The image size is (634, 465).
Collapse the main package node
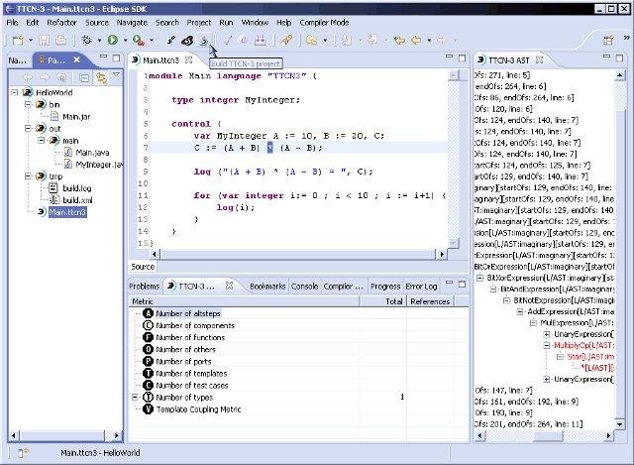point(42,141)
